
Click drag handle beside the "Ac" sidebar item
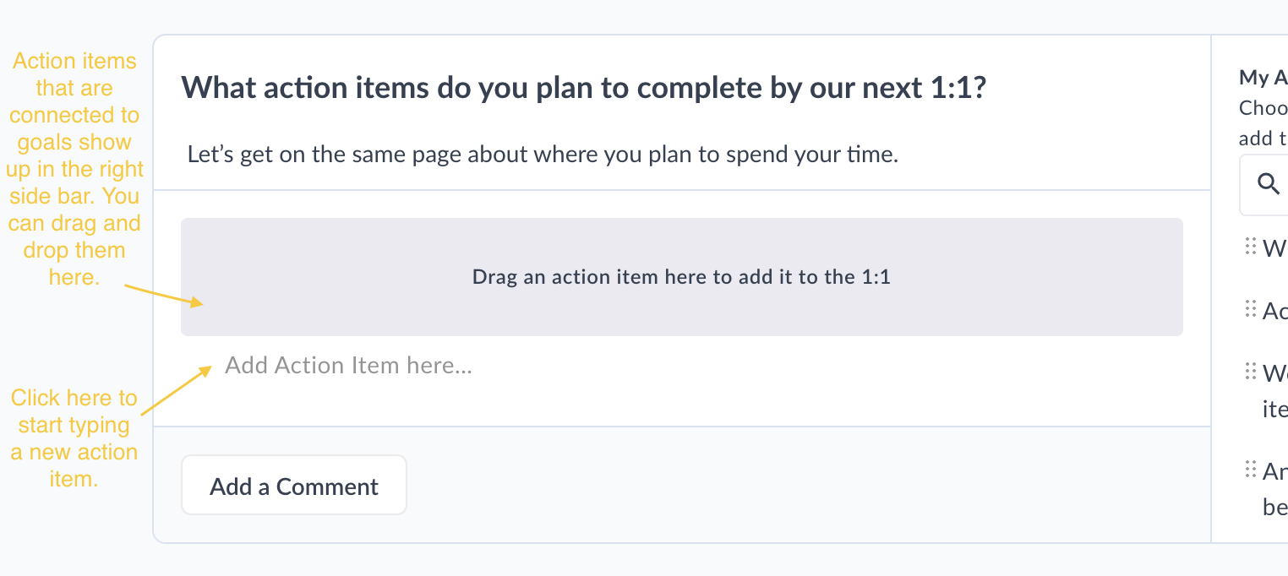(x=1251, y=309)
